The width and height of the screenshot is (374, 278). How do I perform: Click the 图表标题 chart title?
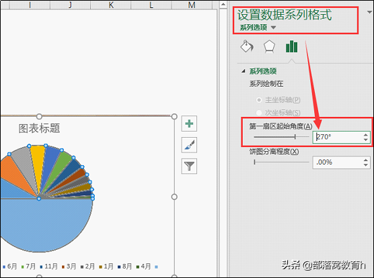coord(40,128)
